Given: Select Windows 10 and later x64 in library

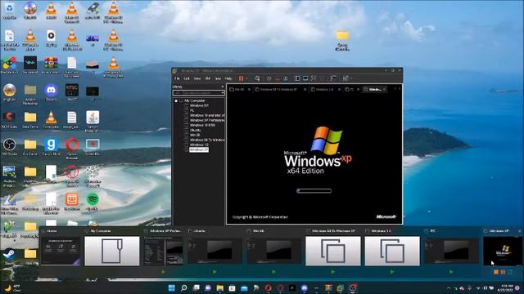Looking at the screenshot, I should point(207,115).
